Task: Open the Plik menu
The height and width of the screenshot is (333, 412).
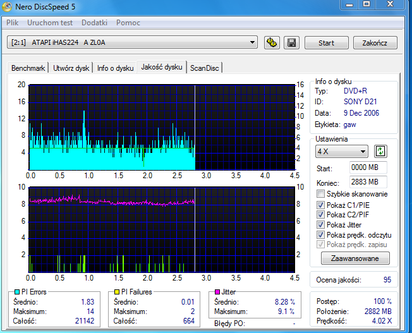Action: coord(13,23)
